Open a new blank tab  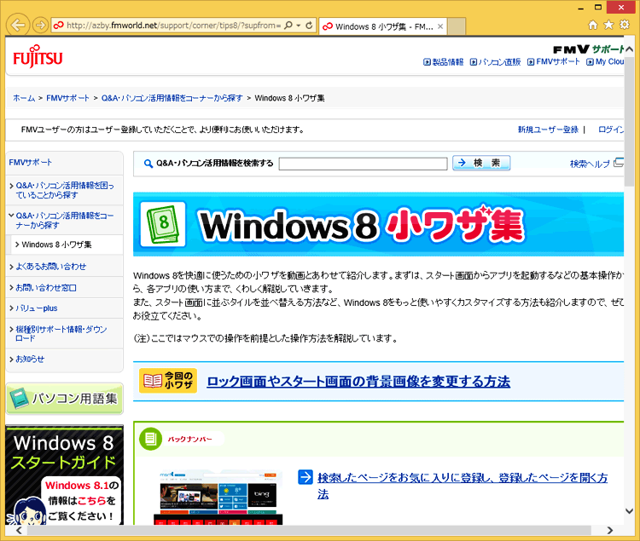[457, 26]
